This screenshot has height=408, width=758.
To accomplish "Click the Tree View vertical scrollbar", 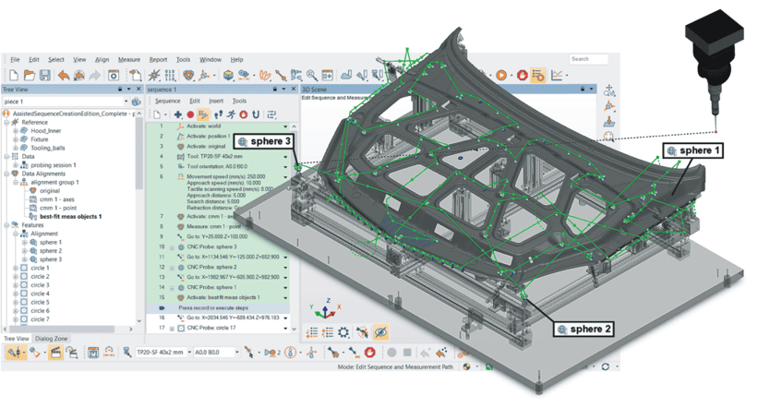I will (x=139, y=153).
